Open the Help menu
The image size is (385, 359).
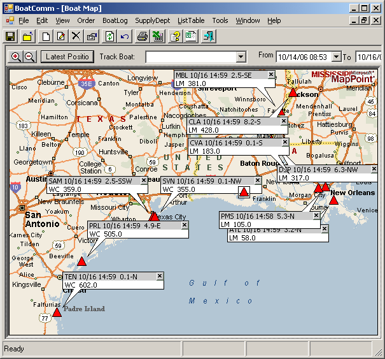coord(274,20)
